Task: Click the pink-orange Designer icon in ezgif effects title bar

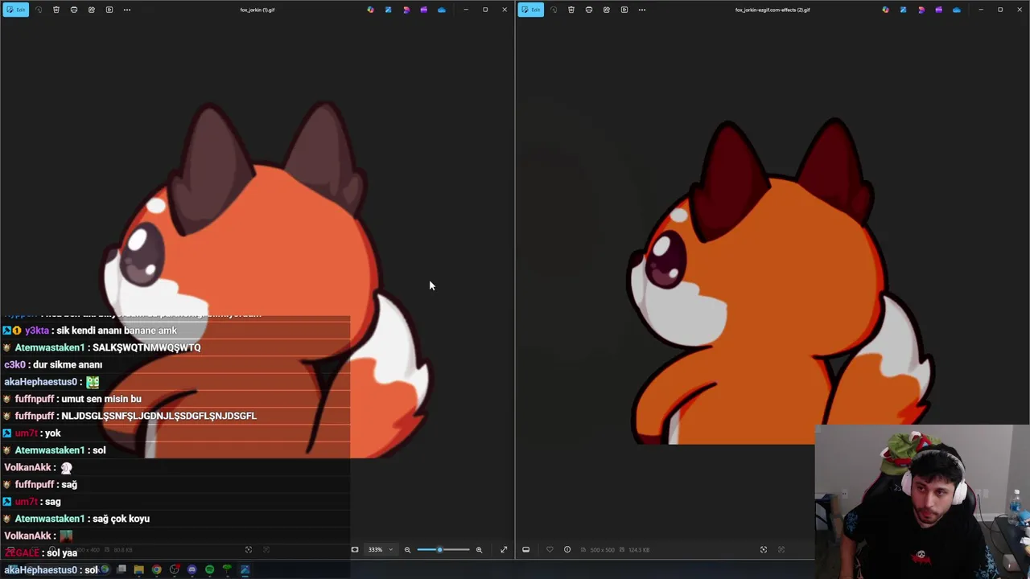Action: point(921,10)
